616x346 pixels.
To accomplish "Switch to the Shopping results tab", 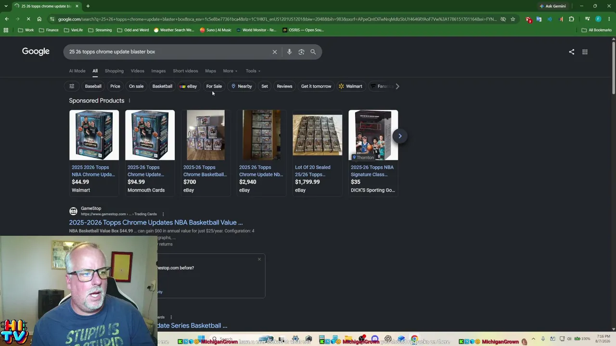I will tap(114, 71).
